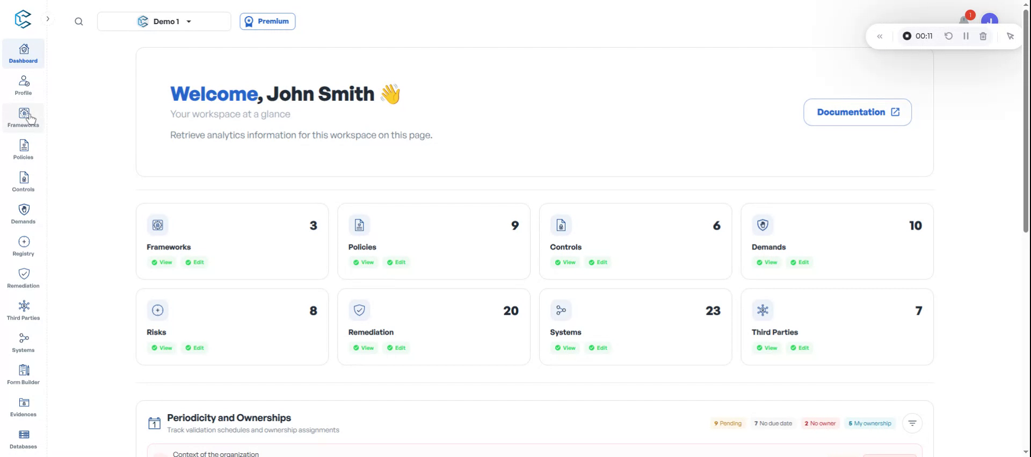Click the Edit badge on Risks card

pyautogui.click(x=194, y=348)
